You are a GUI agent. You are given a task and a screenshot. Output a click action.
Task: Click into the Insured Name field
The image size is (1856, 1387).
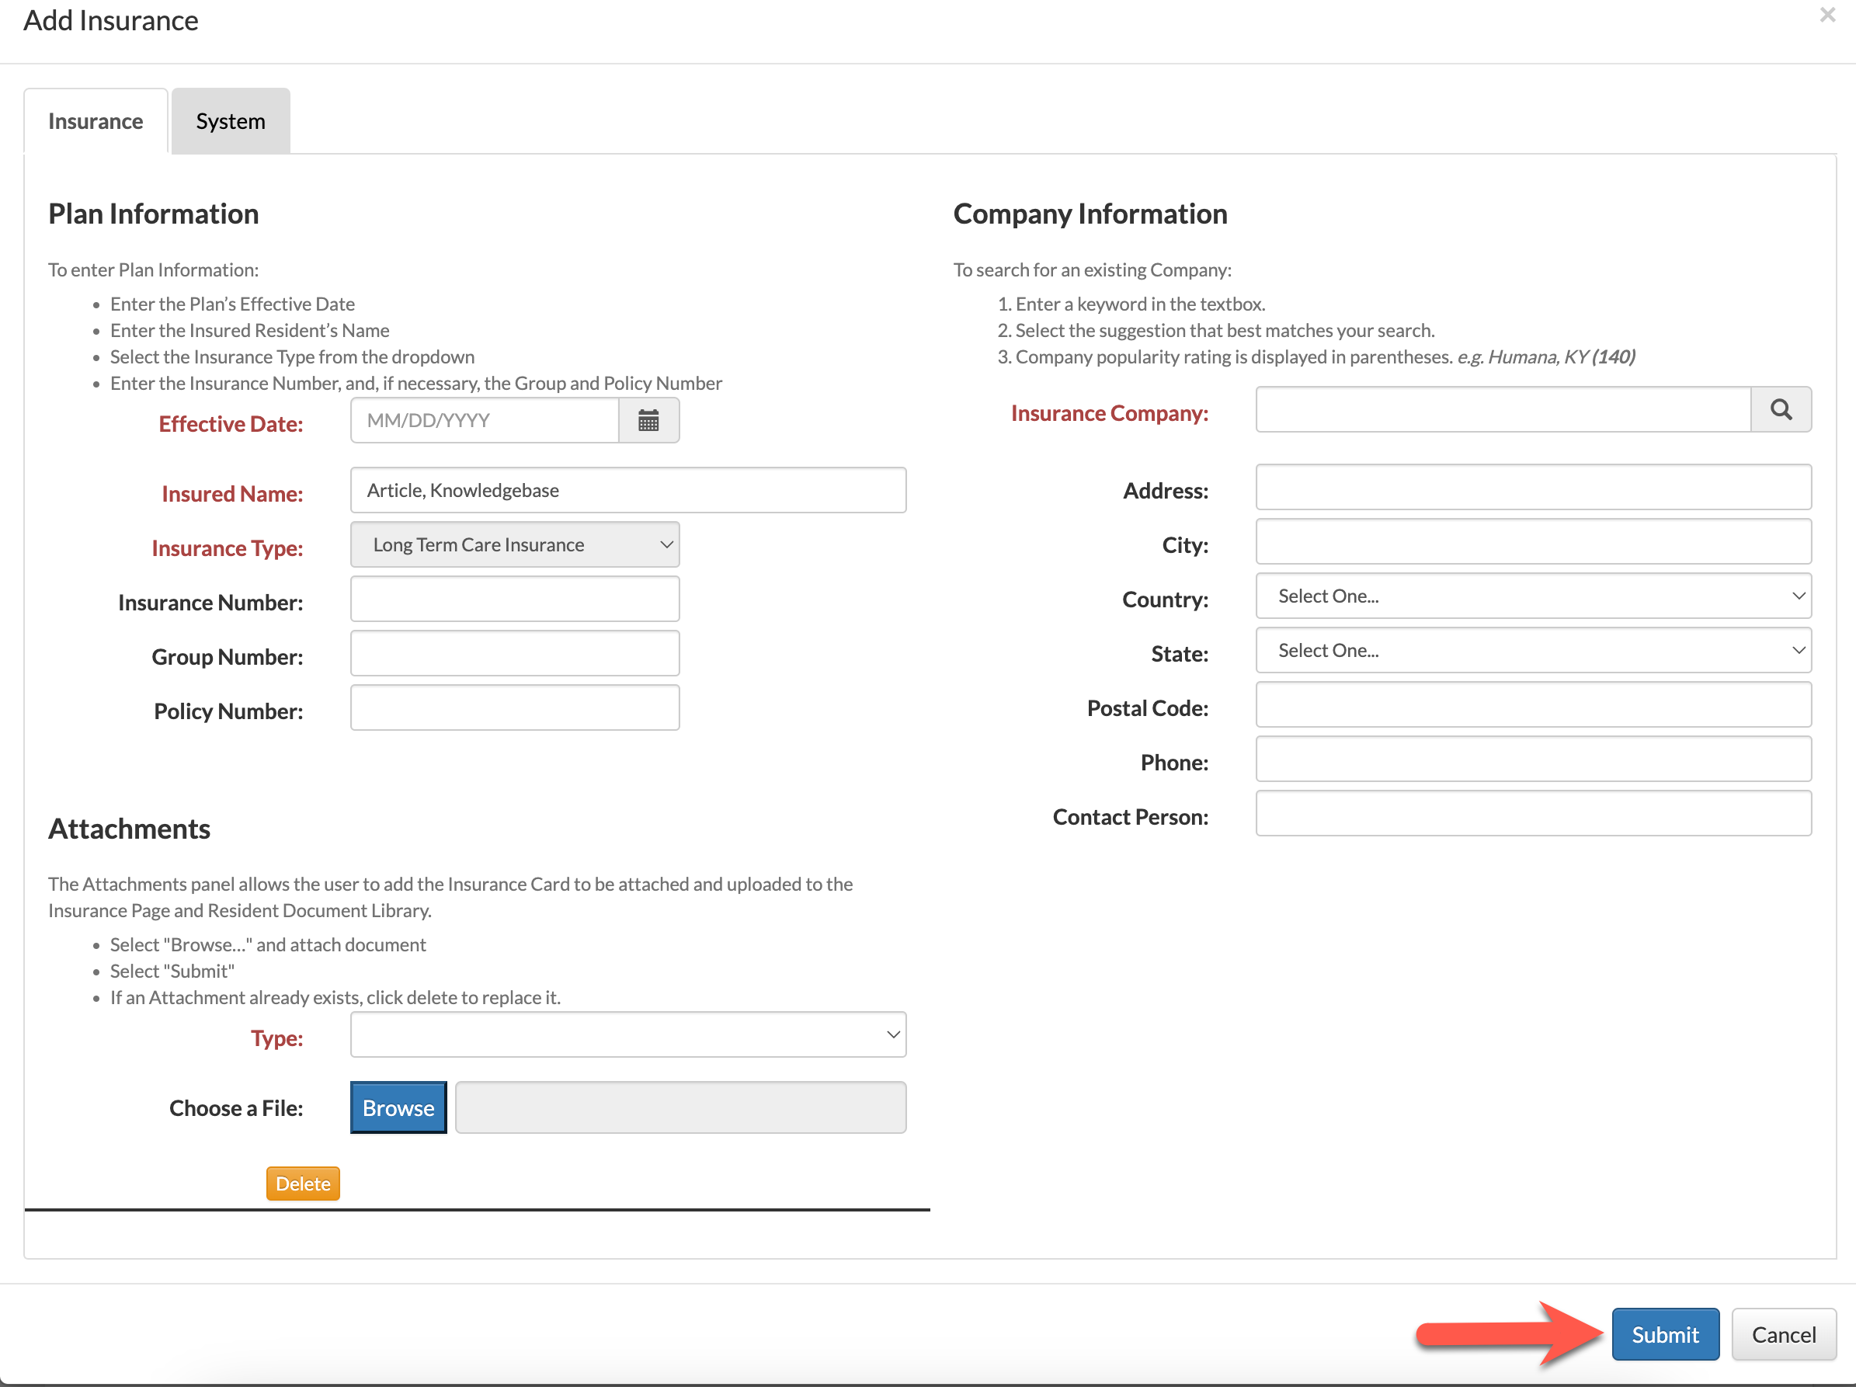(627, 490)
